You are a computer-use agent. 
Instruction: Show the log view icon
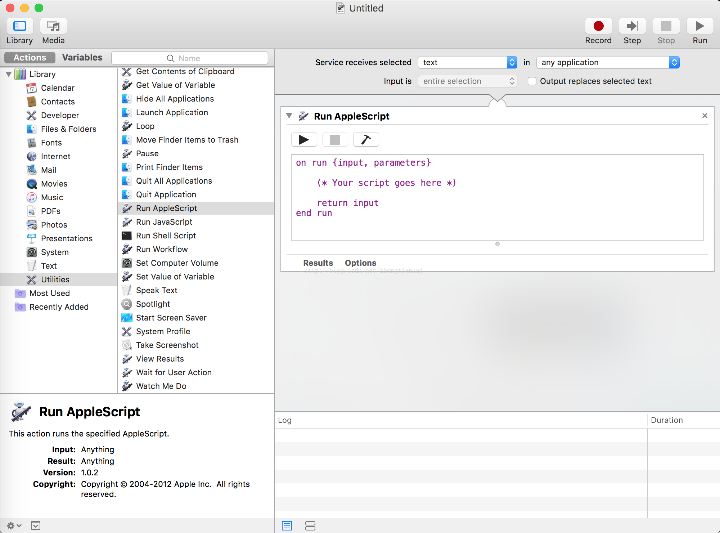(287, 526)
